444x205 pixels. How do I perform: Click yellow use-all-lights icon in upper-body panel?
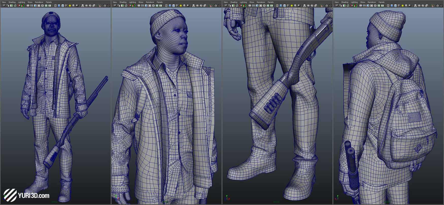(181, 6)
